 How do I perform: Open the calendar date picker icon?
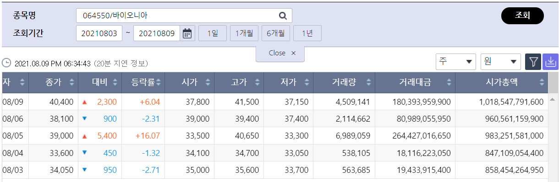[x=187, y=33]
